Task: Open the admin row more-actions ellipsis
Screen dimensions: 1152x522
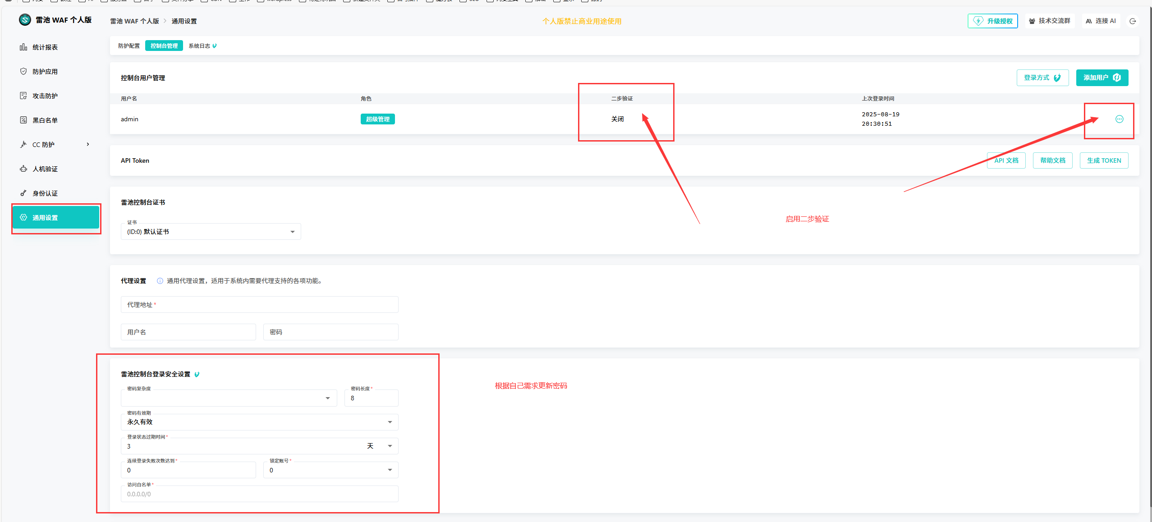Action: point(1119,119)
